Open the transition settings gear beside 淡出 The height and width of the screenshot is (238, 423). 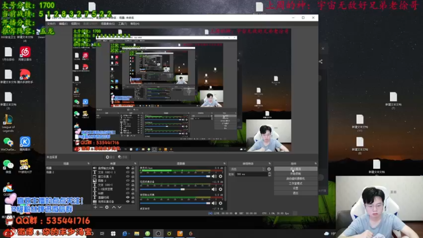pyautogui.click(x=269, y=169)
